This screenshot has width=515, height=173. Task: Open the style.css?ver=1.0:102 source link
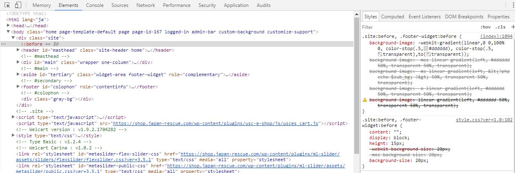click(x=484, y=120)
